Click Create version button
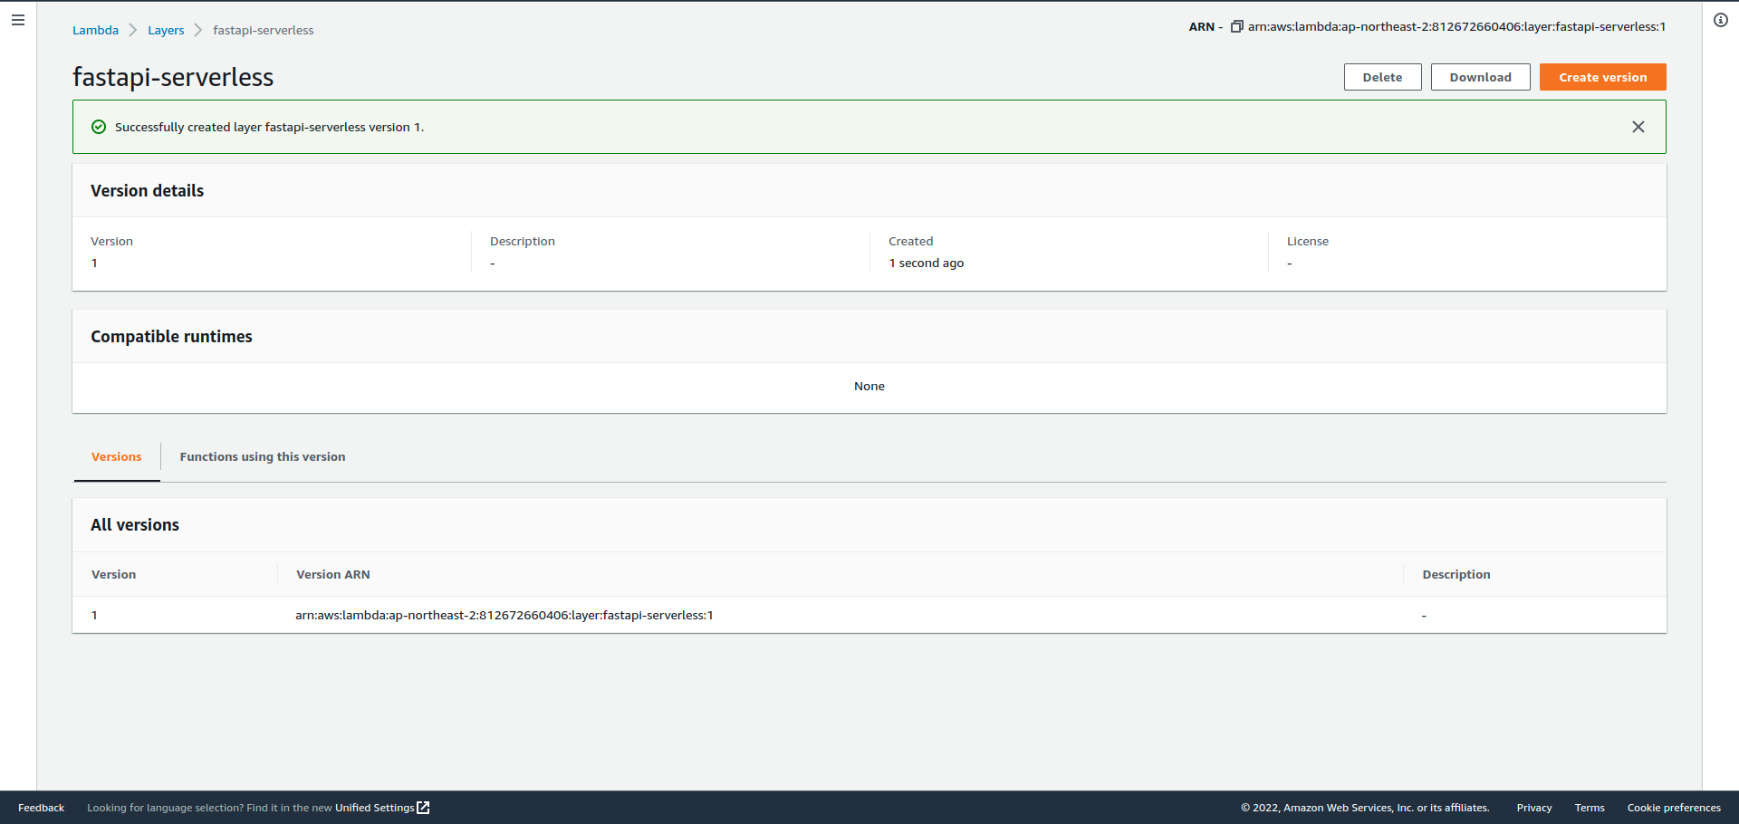Screen dimensions: 1739x824 1602,77
